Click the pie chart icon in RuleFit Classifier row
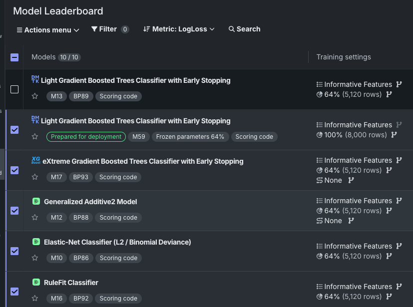413x307 pixels. tap(320, 297)
